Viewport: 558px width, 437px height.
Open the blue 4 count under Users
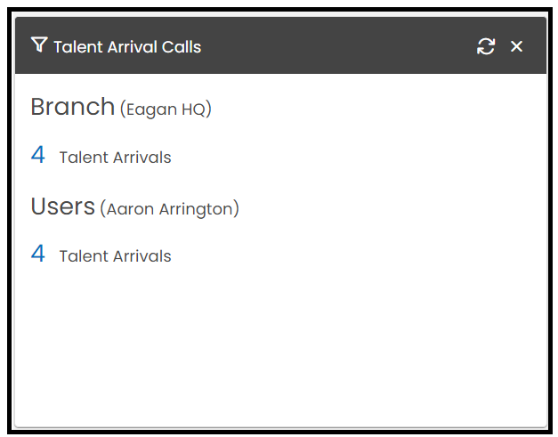(x=38, y=254)
